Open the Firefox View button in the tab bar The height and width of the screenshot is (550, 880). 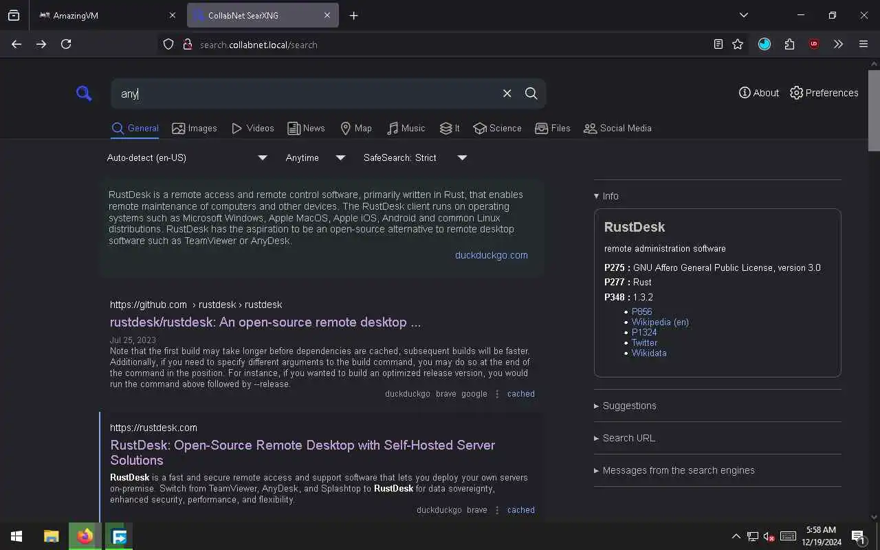coord(14,16)
